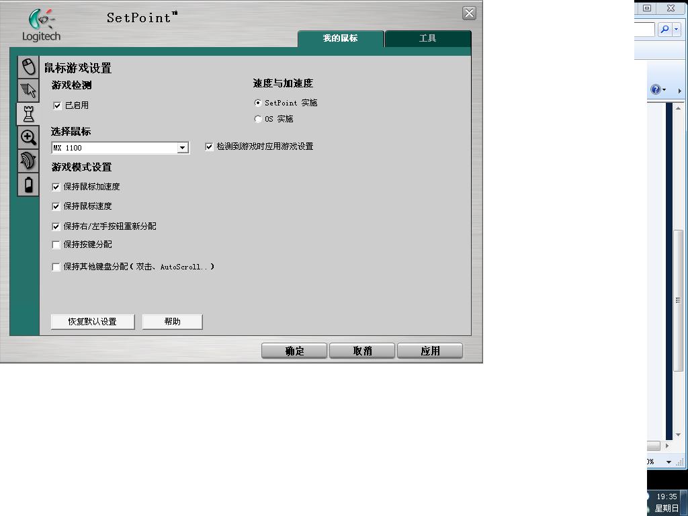Select the mouse buttons settings icon
The width and height of the screenshot is (688, 516).
[x=28, y=66]
